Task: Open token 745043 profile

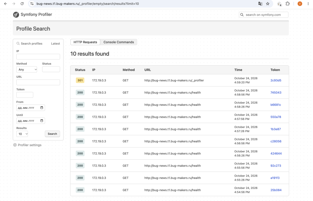Action: (x=276, y=92)
